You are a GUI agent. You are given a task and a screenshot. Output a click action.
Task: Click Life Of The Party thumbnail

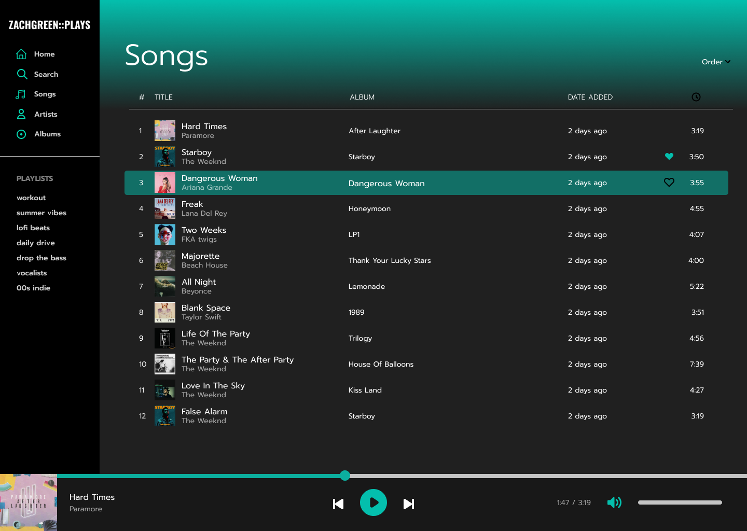pos(165,338)
